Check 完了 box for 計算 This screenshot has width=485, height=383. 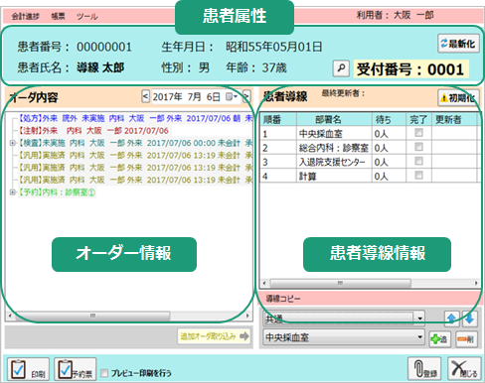tap(418, 175)
